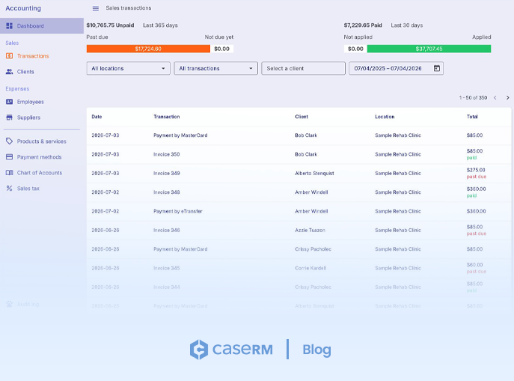Open the Payment by eTransfer row
Image resolution: width=514 pixels, height=381 pixels.
(x=299, y=211)
